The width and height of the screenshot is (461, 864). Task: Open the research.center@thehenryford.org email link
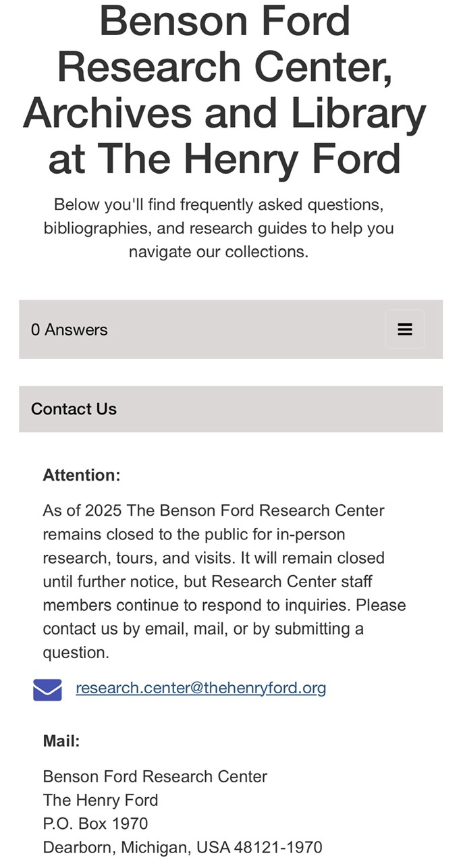pyautogui.click(x=200, y=688)
